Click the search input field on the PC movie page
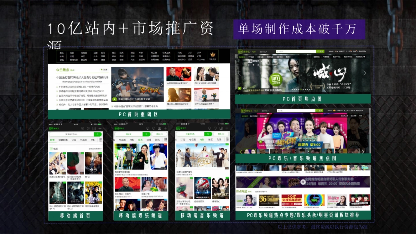The width and height of the screenshot is (416, 234). (296, 51)
